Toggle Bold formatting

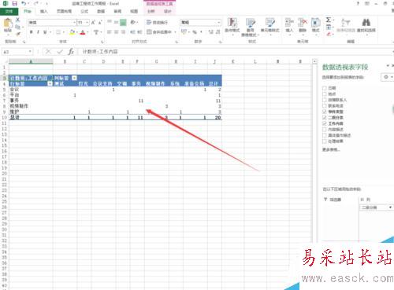32,32
